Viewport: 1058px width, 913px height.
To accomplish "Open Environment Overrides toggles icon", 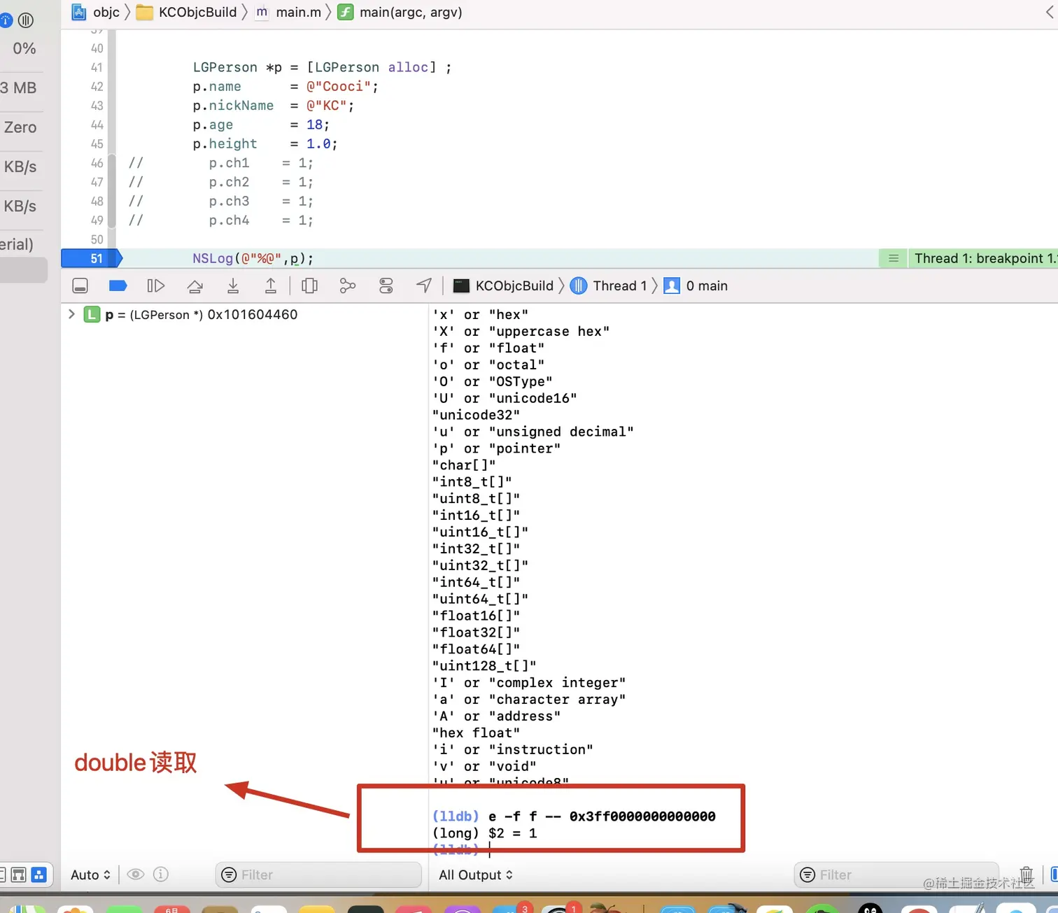I will click(x=386, y=285).
